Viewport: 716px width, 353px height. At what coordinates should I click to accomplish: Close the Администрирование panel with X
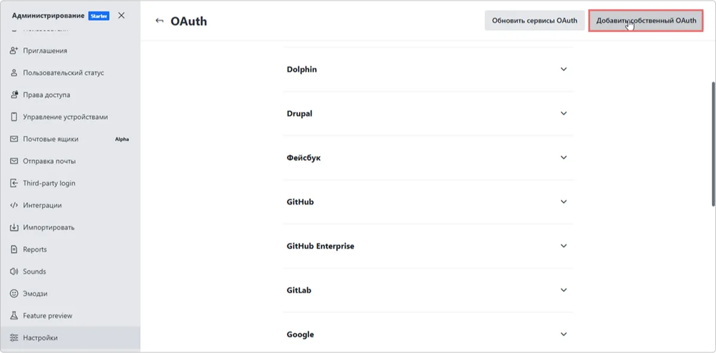pyautogui.click(x=122, y=16)
